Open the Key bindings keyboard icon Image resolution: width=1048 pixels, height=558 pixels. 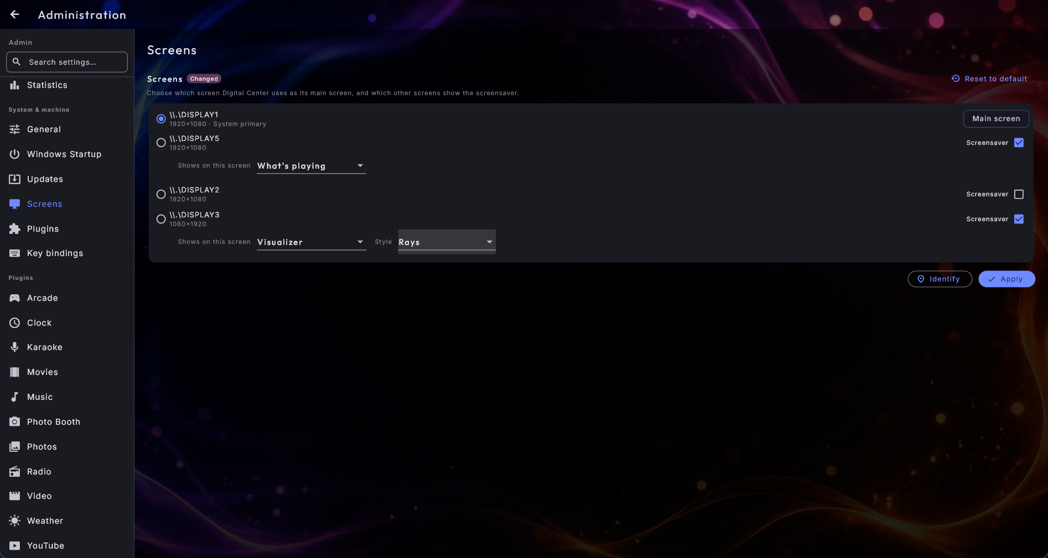tap(15, 253)
